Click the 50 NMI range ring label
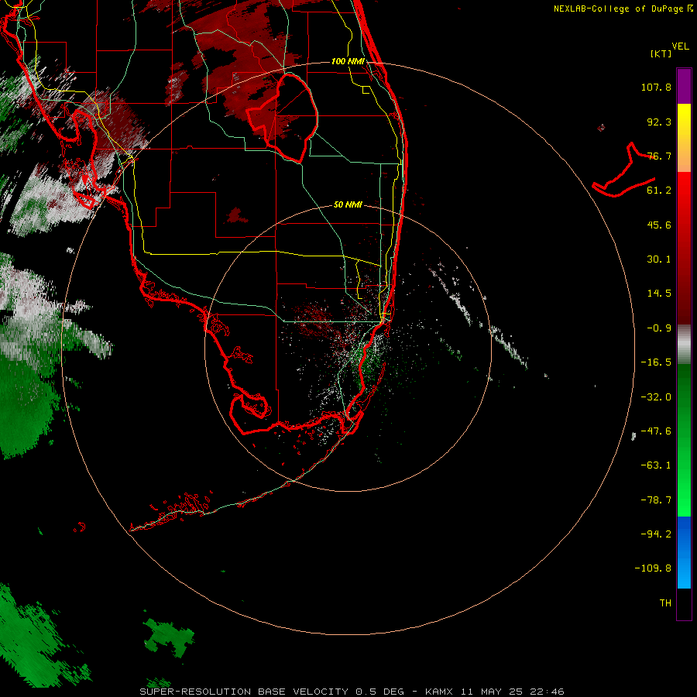Image resolution: width=697 pixels, height=697 pixels. (x=348, y=204)
